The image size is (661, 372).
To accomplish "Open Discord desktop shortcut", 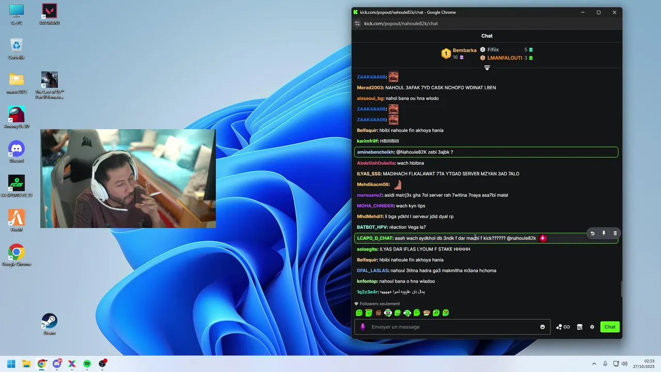I will [17, 152].
